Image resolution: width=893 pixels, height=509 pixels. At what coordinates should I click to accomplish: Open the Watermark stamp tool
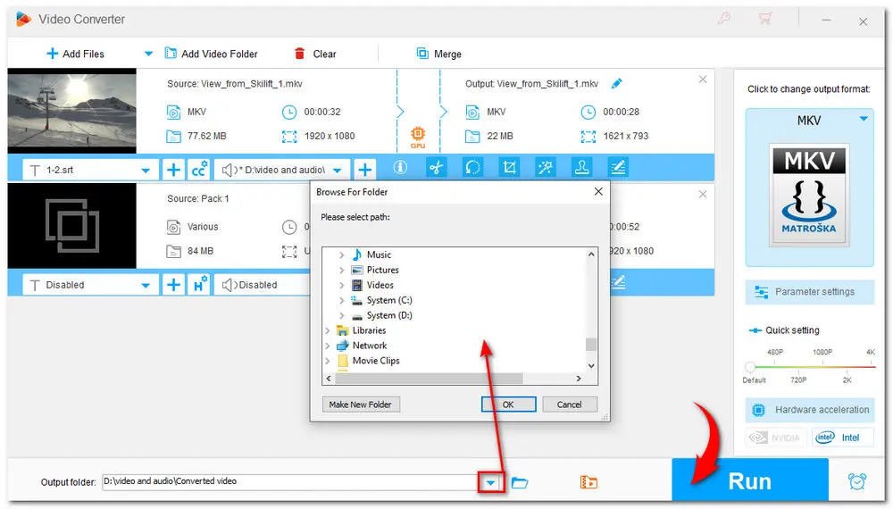(x=581, y=167)
